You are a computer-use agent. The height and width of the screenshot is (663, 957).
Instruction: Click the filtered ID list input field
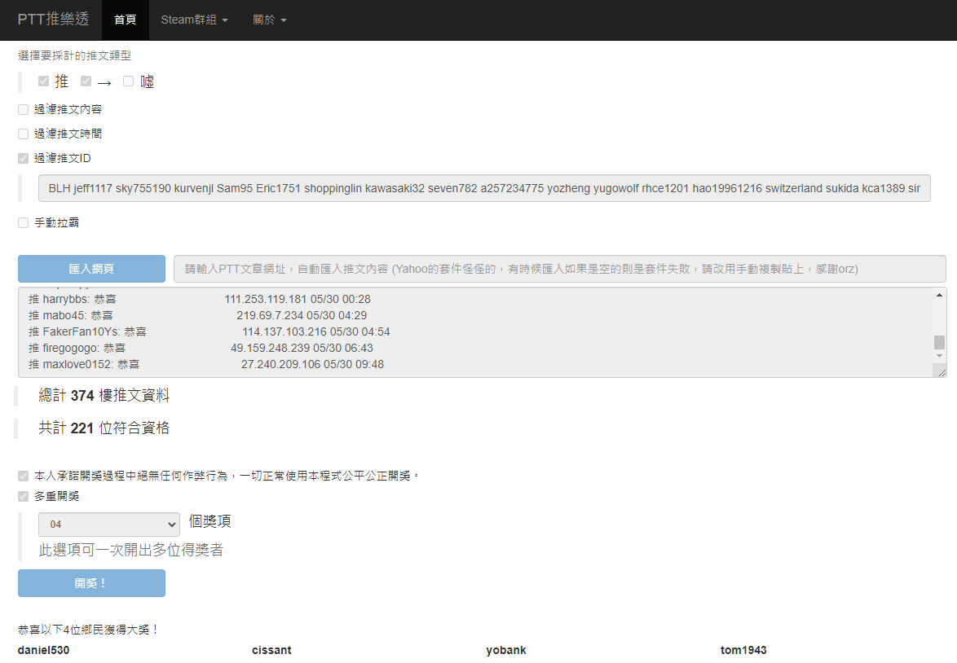pyautogui.click(x=484, y=188)
